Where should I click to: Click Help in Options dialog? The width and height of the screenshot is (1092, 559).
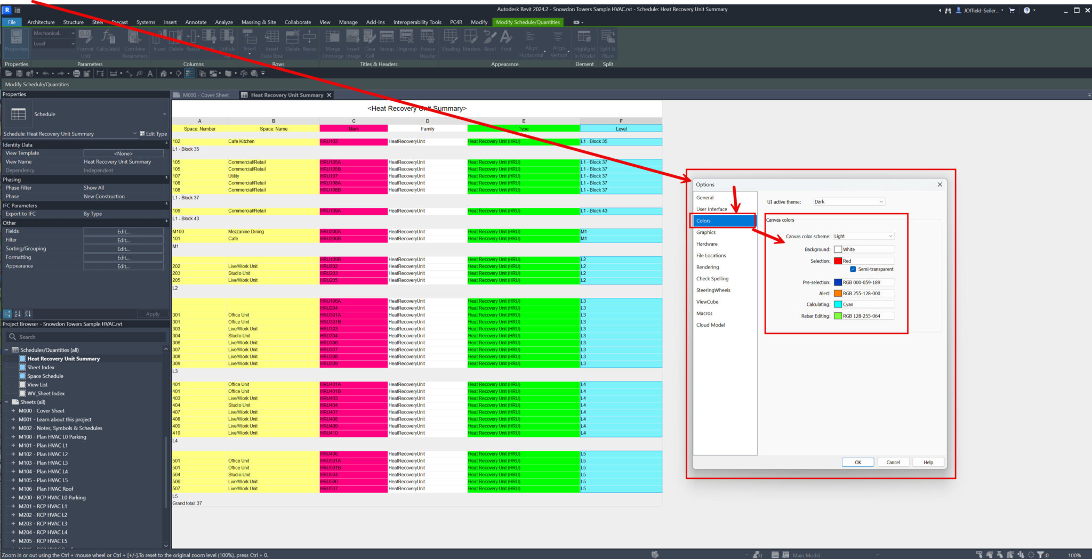[x=928, y=463]
